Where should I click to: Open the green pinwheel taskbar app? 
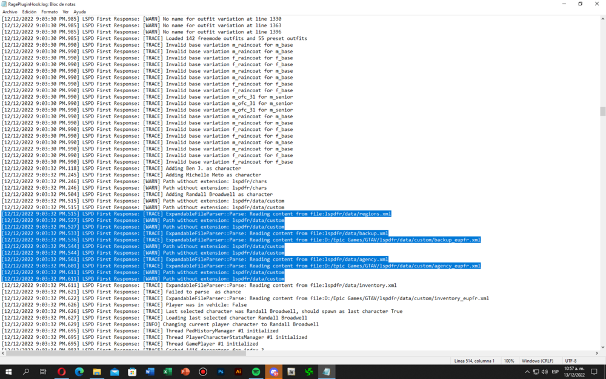click(x=309, y=372)
